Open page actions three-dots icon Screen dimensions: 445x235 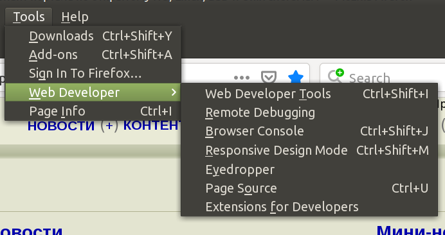[x=242, y=78]
